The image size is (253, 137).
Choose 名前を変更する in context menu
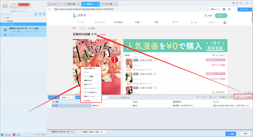tap(91, 69)
